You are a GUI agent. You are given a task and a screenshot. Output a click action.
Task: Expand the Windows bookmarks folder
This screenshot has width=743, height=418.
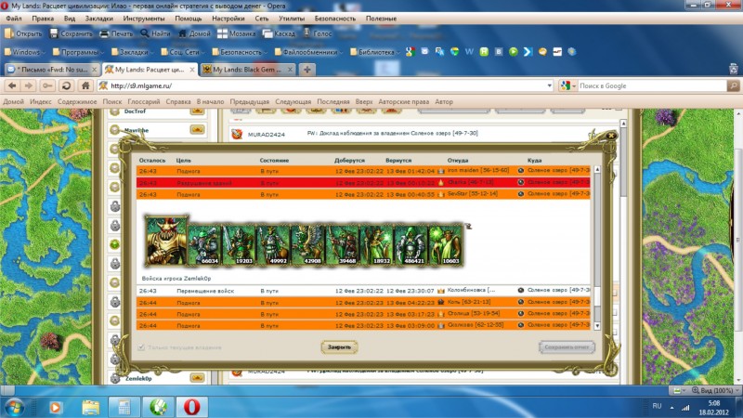(25, 52)
